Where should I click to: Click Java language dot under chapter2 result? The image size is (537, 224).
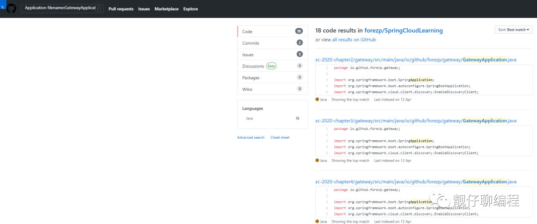coord(317,100)
